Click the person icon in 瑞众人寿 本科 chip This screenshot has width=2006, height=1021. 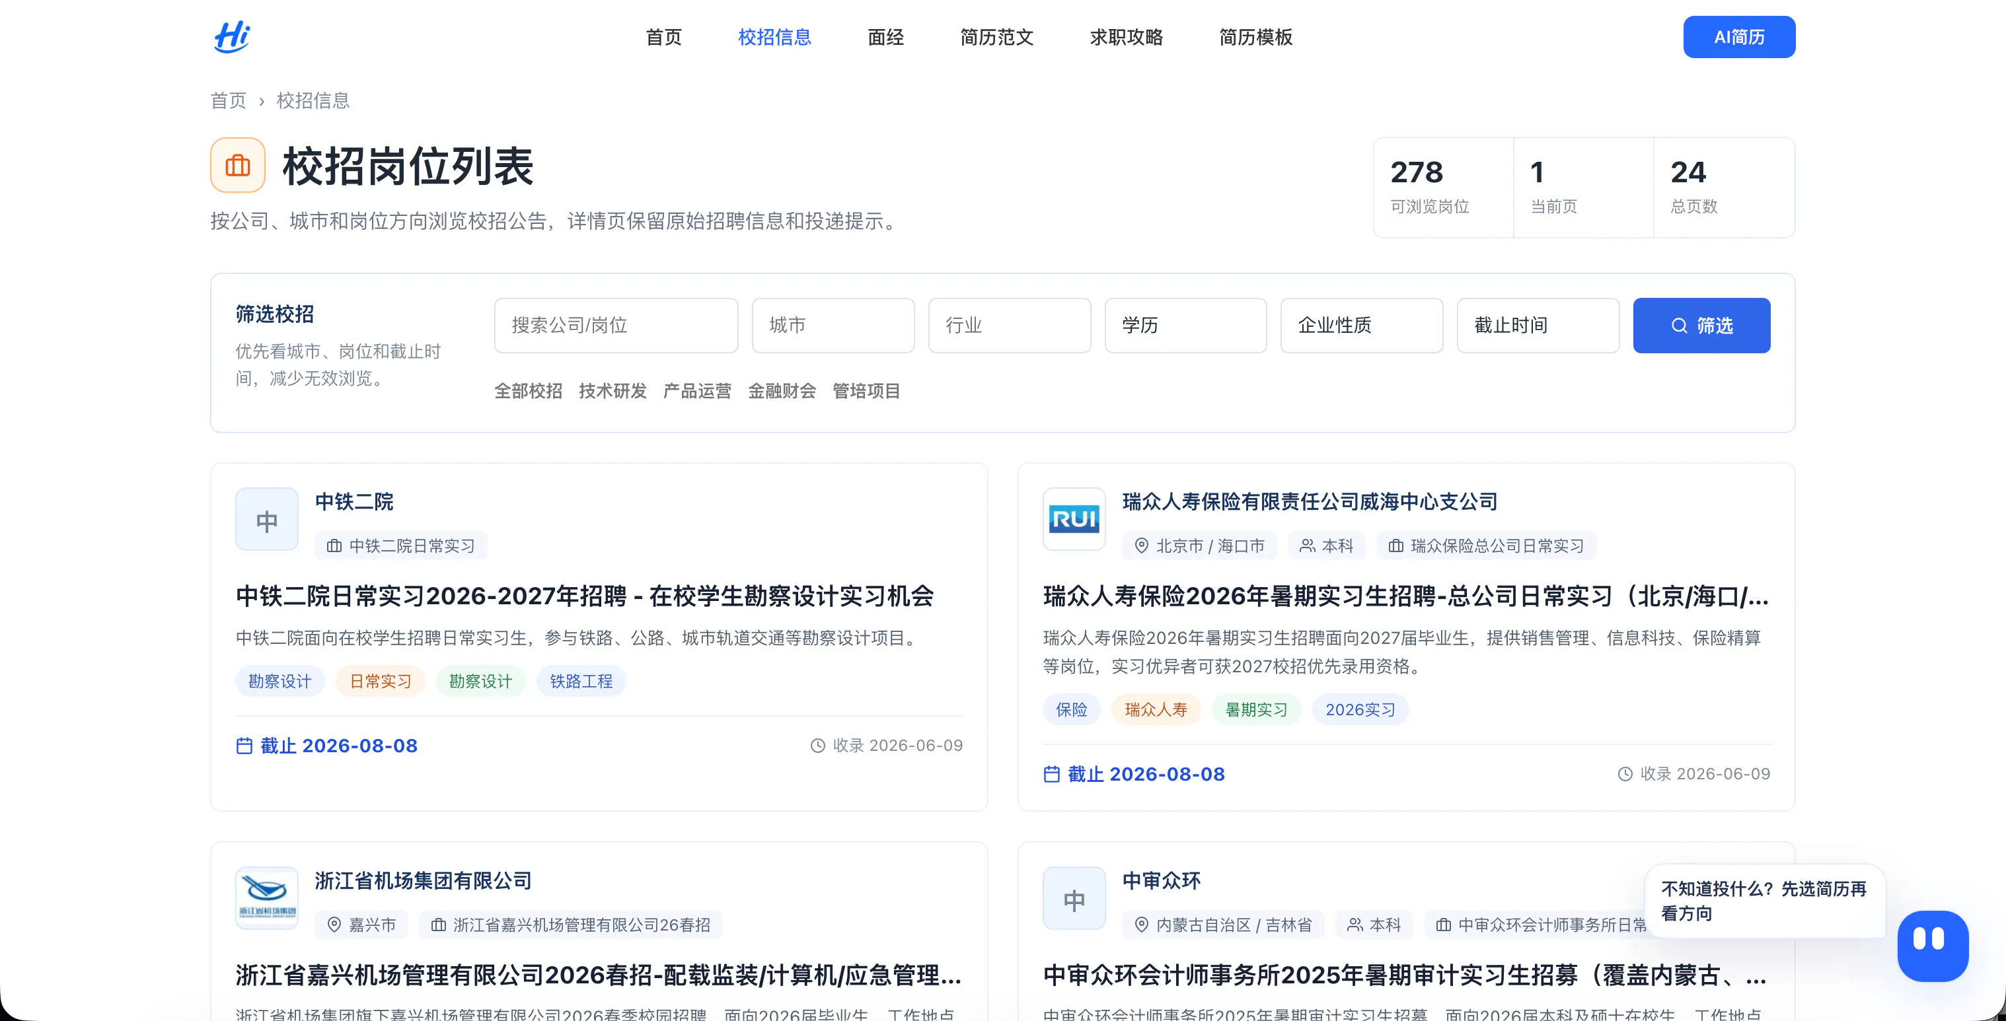(1308, 546)
